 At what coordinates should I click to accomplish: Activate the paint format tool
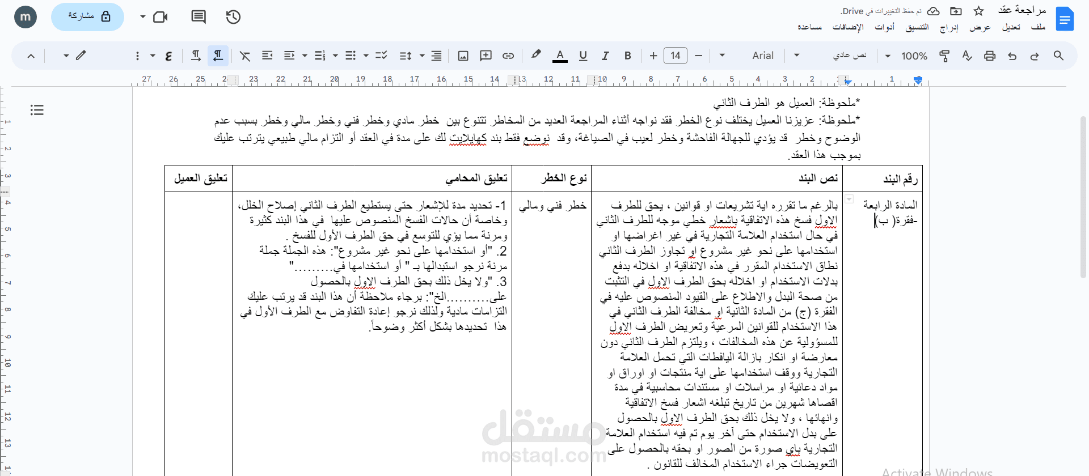coord(944,56)
